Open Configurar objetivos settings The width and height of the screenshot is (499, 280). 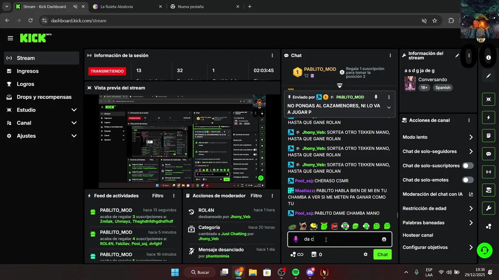point(438,247)
